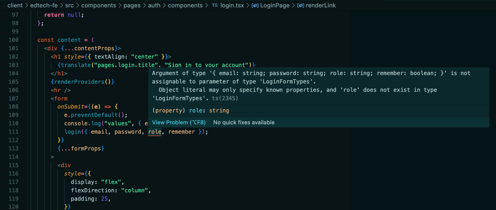
Task: Open the client breadcrumb segment
Action: [x=15, y=5]
